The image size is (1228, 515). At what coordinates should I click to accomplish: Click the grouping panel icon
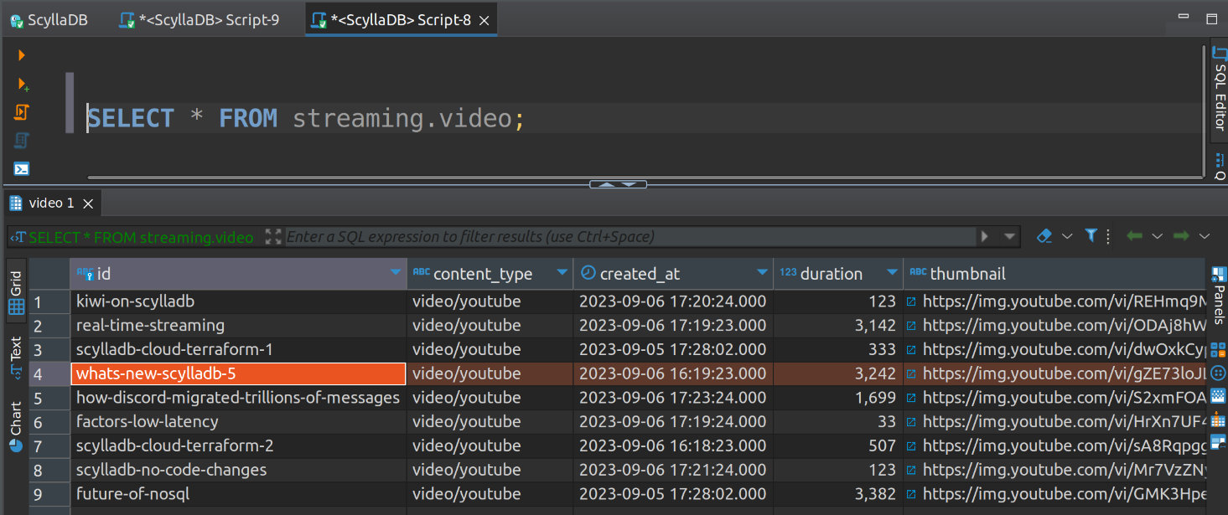tap(1219, 420)
